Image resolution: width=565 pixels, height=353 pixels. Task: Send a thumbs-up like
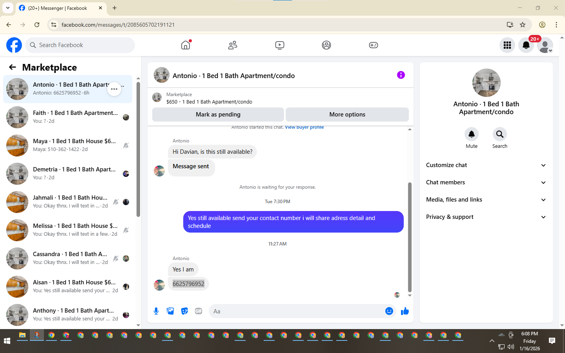(405, 311)
